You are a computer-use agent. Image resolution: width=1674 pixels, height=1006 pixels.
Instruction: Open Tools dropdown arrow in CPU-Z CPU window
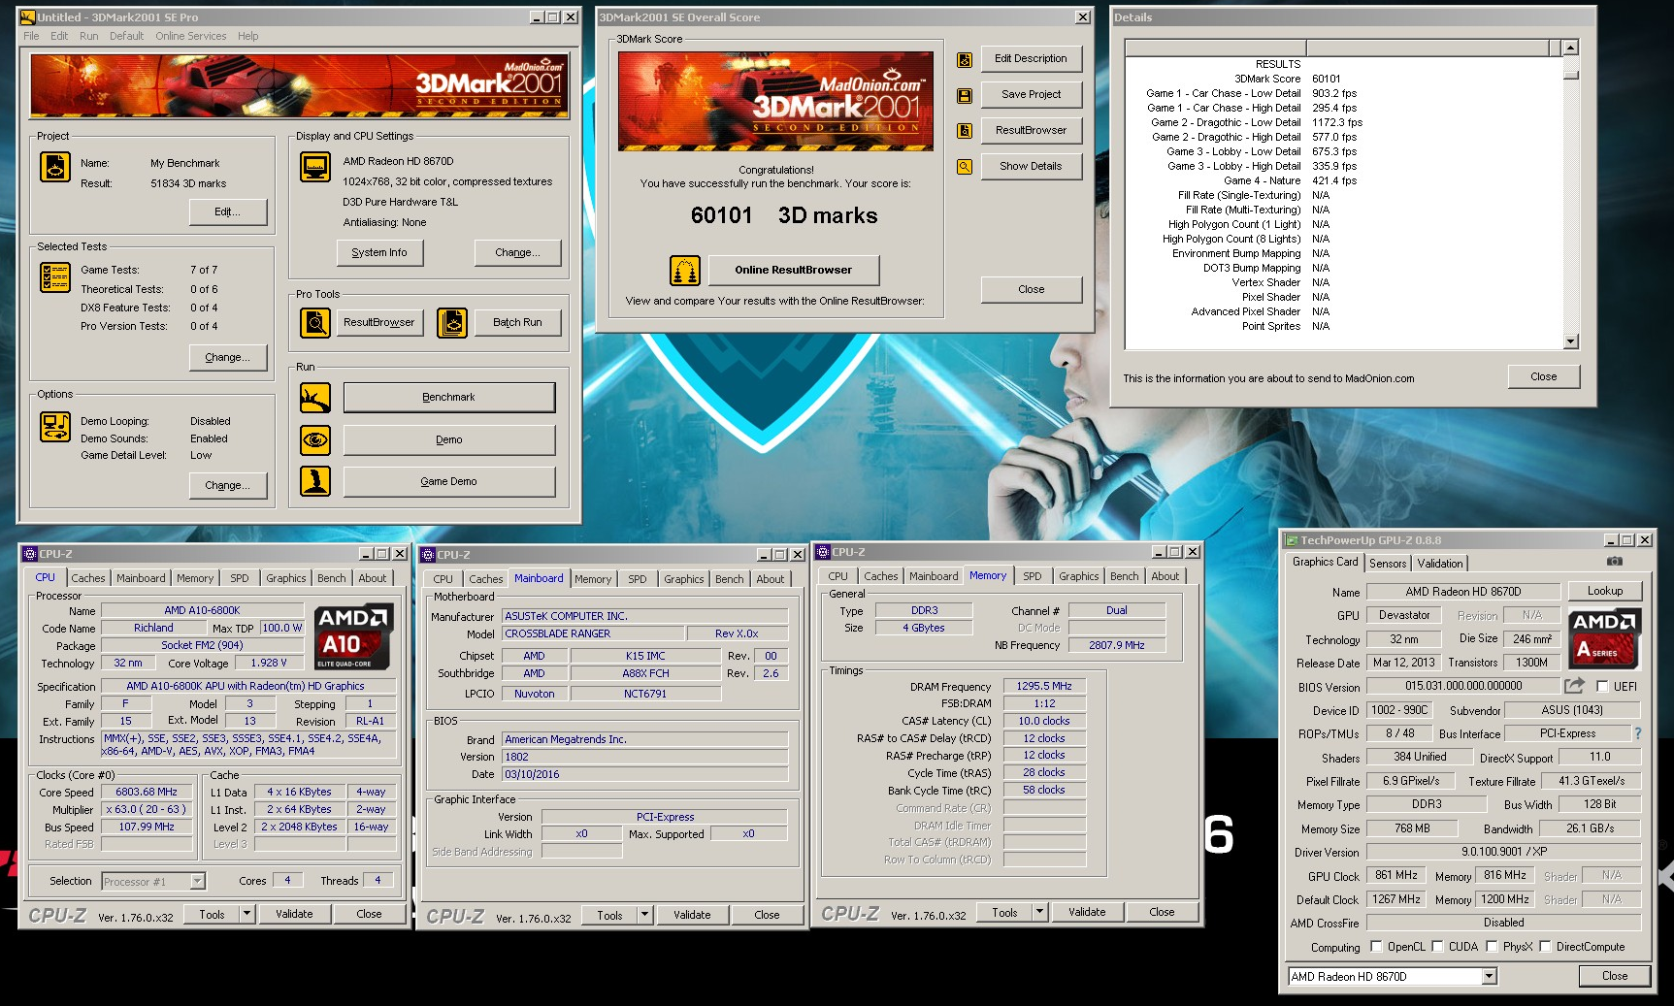[x=246, y=914]
